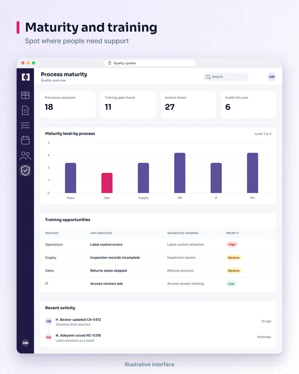Select the Operations row process cell

click(x=54, y=245)
